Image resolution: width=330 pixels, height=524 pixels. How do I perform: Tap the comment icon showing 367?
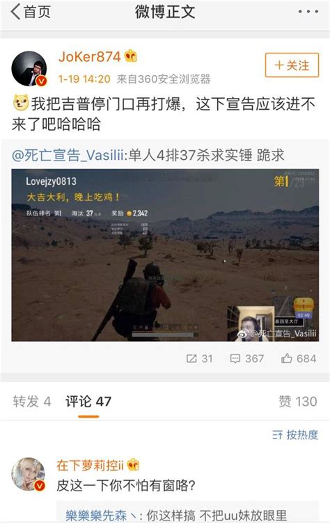(247, 359)
